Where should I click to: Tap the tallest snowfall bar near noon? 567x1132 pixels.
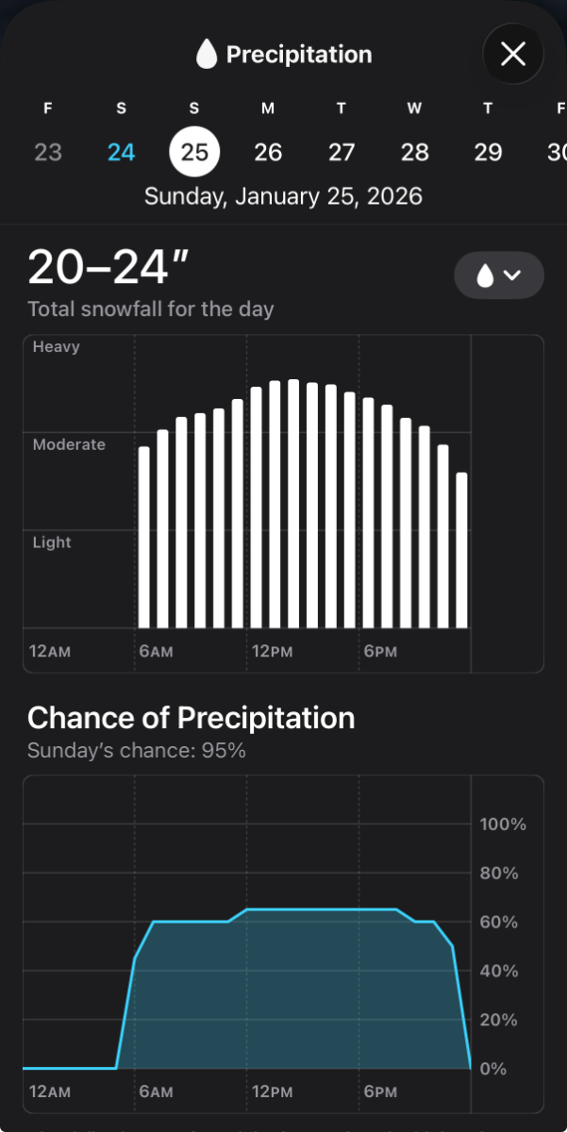tap(293, 504)
